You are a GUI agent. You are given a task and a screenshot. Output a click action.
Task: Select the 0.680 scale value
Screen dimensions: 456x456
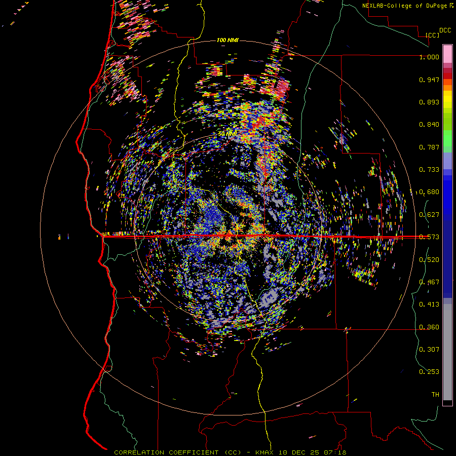click(x=429, y=192)
